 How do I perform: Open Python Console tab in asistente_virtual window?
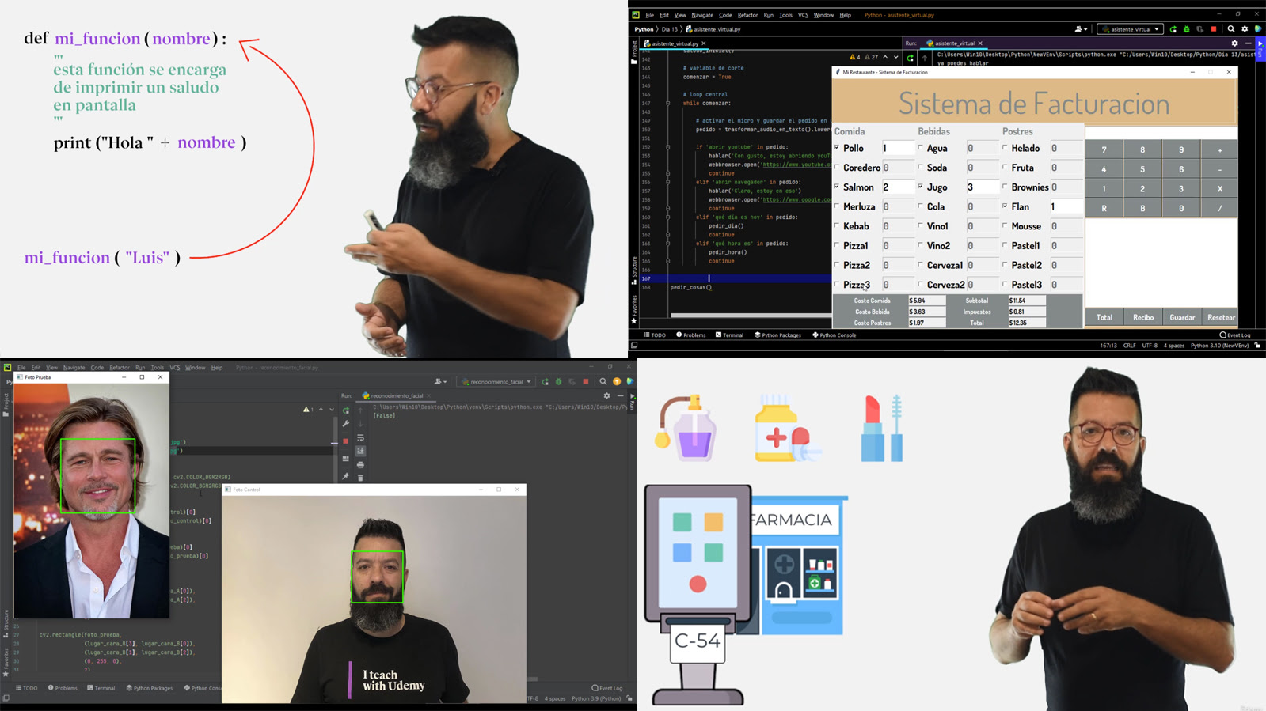834,335
